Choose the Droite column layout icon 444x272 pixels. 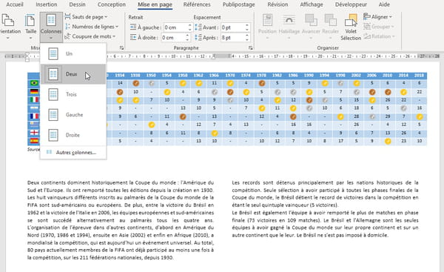pyautogui.click(x=53, y=135)
